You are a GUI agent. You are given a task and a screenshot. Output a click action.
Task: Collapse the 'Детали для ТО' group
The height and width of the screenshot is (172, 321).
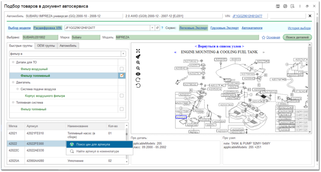click(13, 62)
